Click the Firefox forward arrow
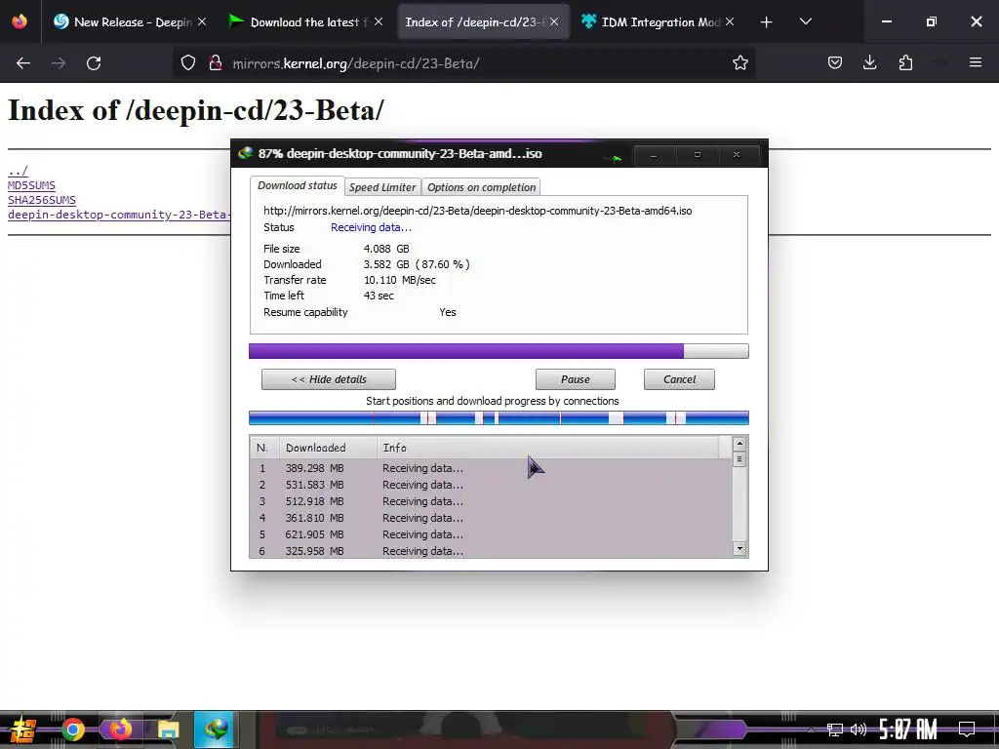 click(59, 63)
